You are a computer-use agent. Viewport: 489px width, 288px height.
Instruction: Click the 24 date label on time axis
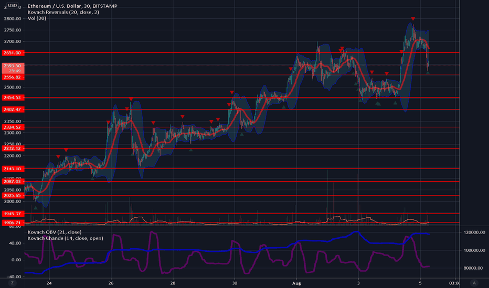[x=49, y=283]
